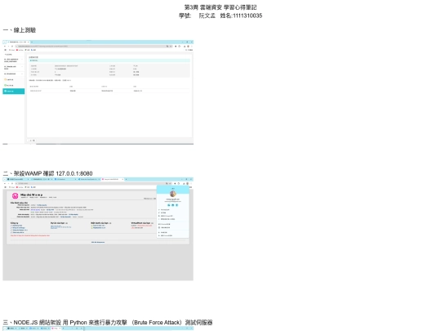
Task: Click the profile avatar in the account popup
Action: (173, 194)
